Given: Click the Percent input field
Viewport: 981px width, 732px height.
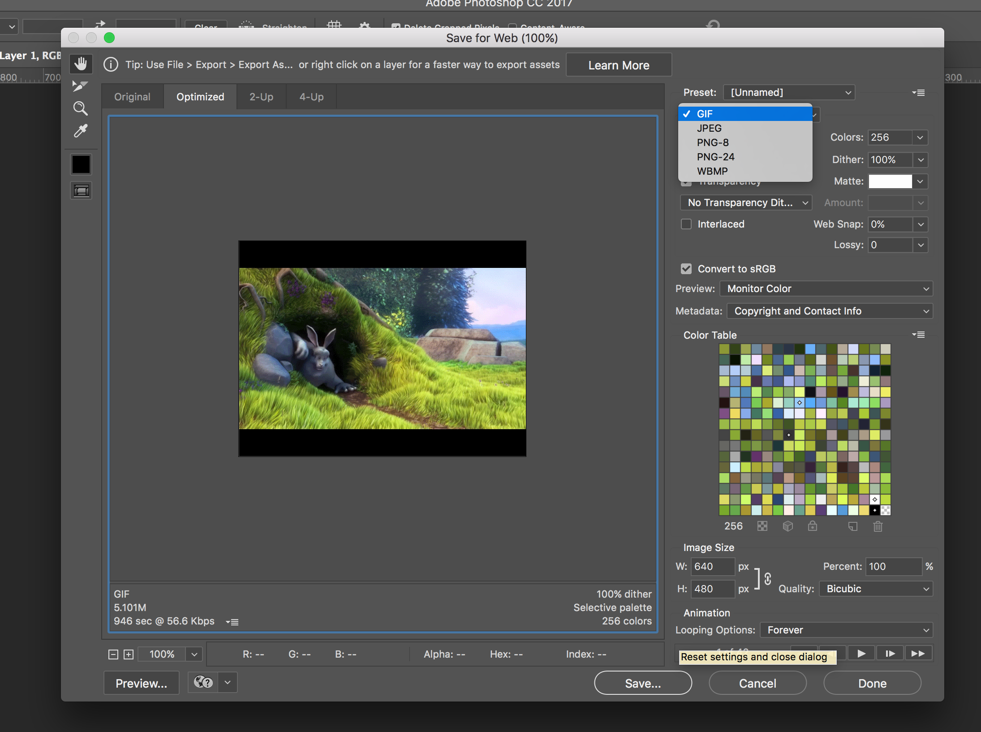Looking at the screenshot, I should point(893,567).
